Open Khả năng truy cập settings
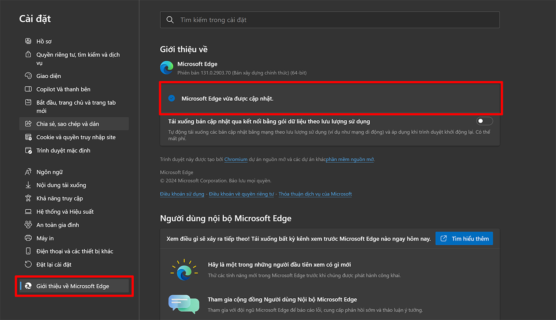Screen dimensions: 556x320 pyautogui.click(x=74, y=198)
